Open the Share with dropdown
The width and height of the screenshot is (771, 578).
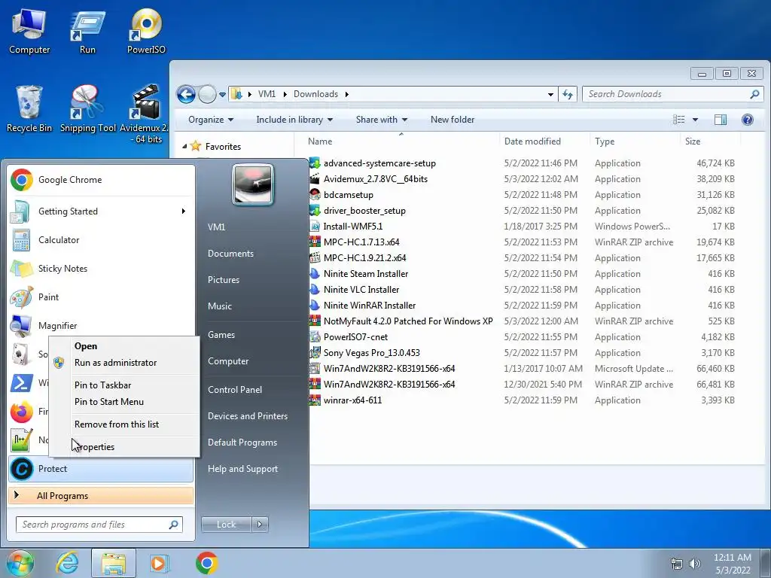click(x=382, y=120)
